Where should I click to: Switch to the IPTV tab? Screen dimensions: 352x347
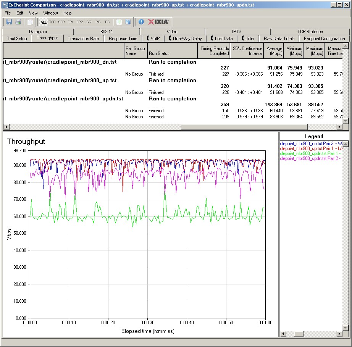237,32
